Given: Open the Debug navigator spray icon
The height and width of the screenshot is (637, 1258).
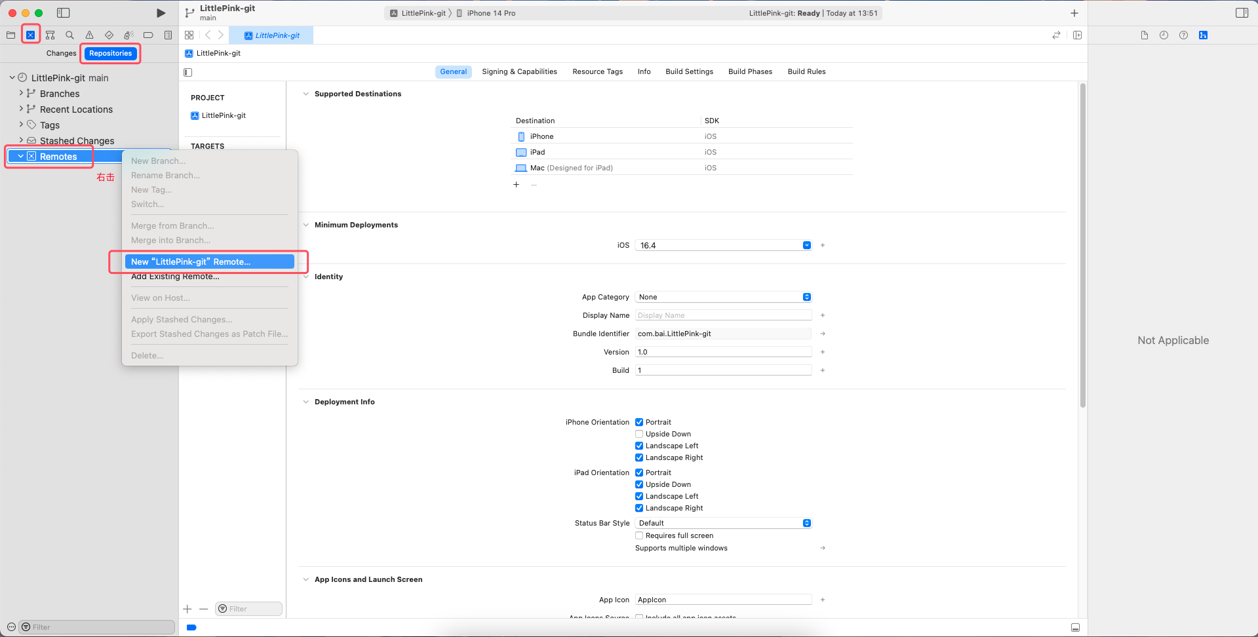Looking at the screenshot, I should 128,35.
